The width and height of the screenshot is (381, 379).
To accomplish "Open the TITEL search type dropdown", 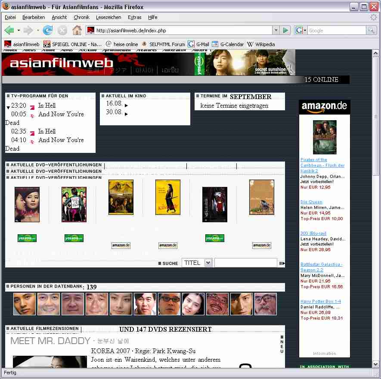I will [x=197, y=263].
